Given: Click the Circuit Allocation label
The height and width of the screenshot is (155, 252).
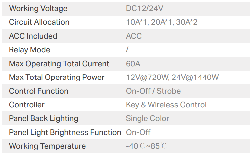Looking at the screenshot, I should [39, 22].
